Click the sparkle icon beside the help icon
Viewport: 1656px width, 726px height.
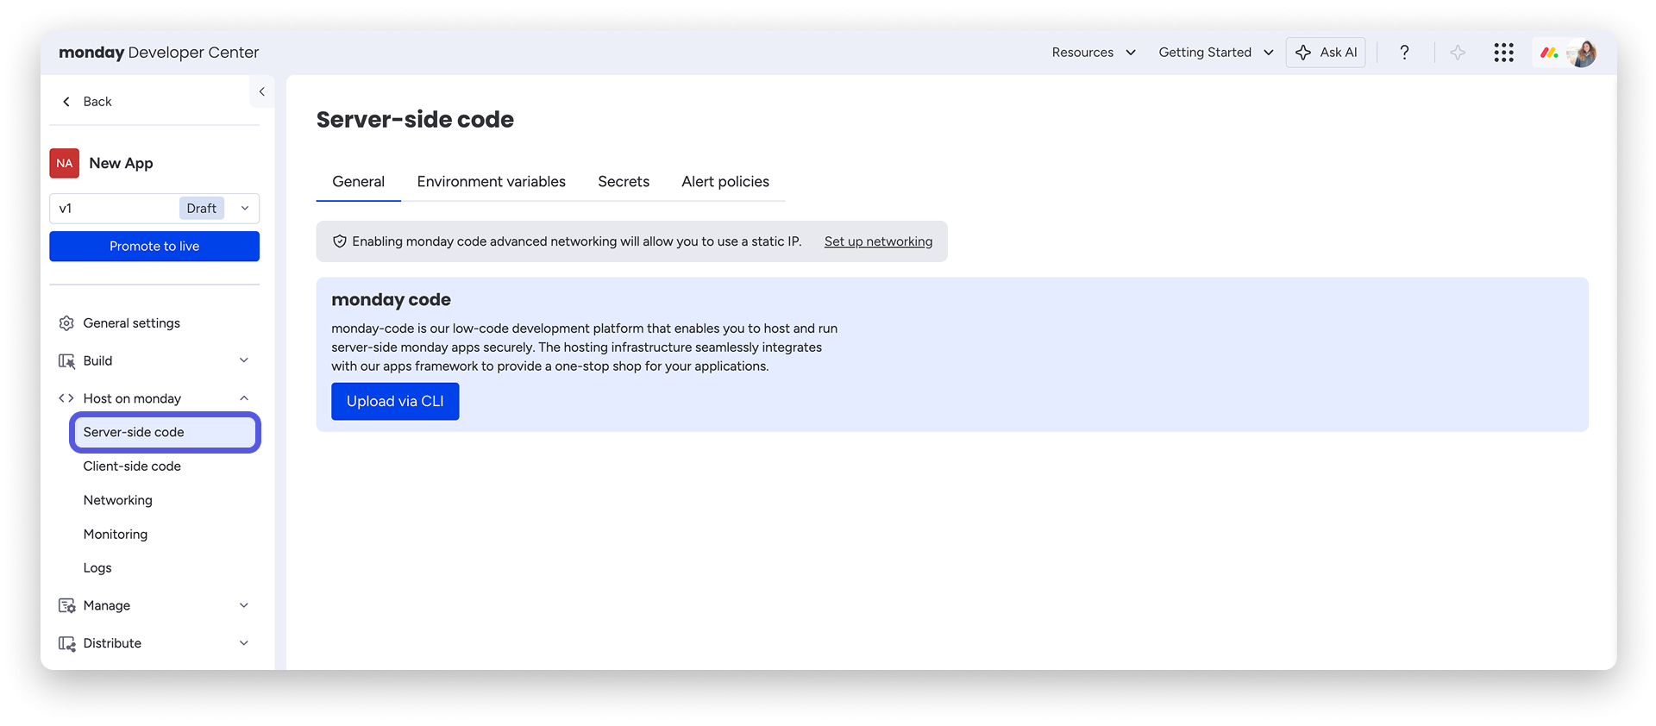1458,53
